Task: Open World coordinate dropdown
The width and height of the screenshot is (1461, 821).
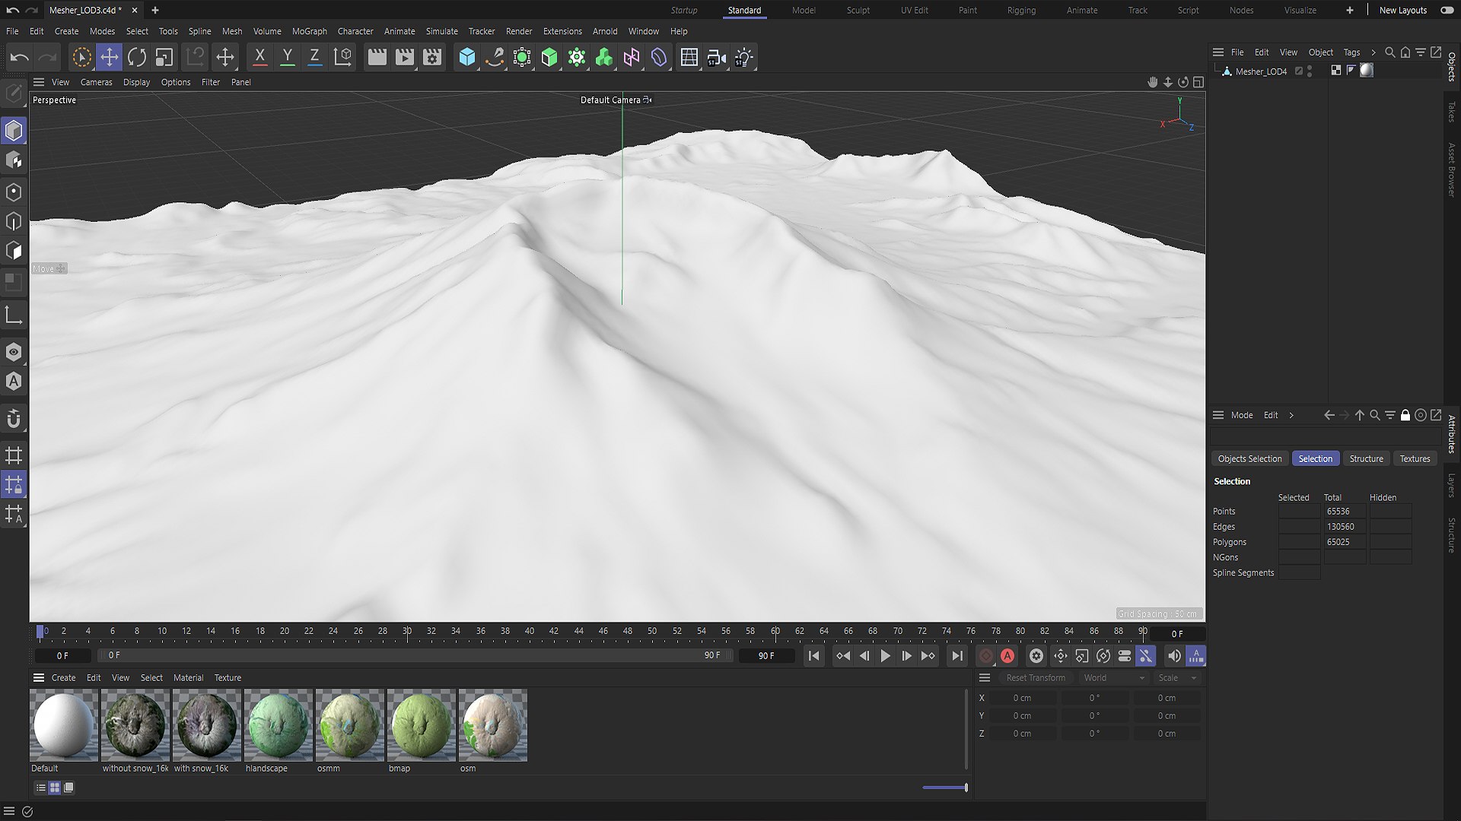Action: [x=1114, y=677]
